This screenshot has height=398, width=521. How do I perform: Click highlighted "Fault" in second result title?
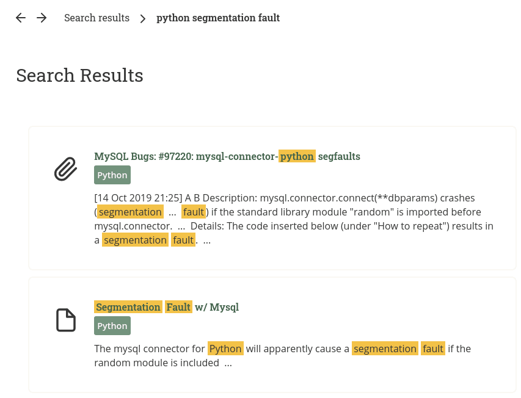click(x=178, y=307)
